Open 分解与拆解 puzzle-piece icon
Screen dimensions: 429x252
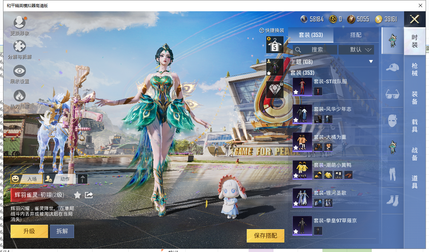[19, 46]
